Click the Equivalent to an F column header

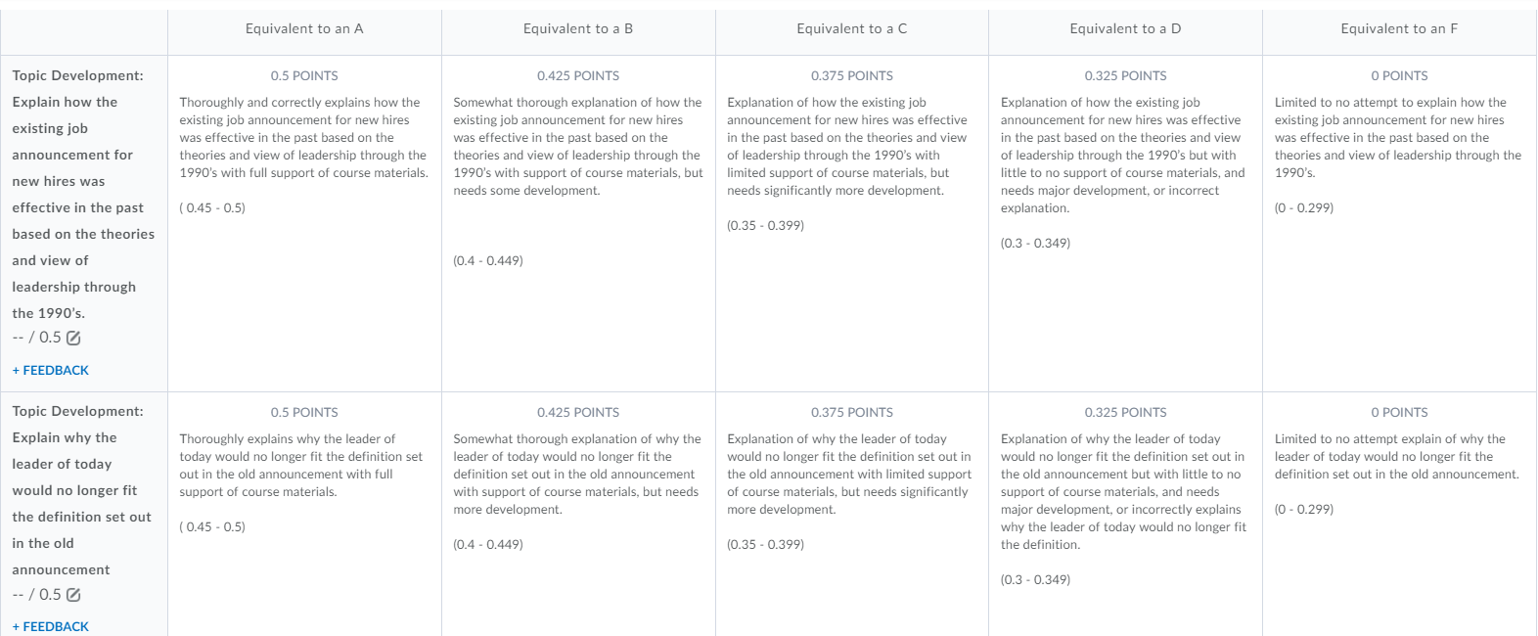coord(1399,28)
